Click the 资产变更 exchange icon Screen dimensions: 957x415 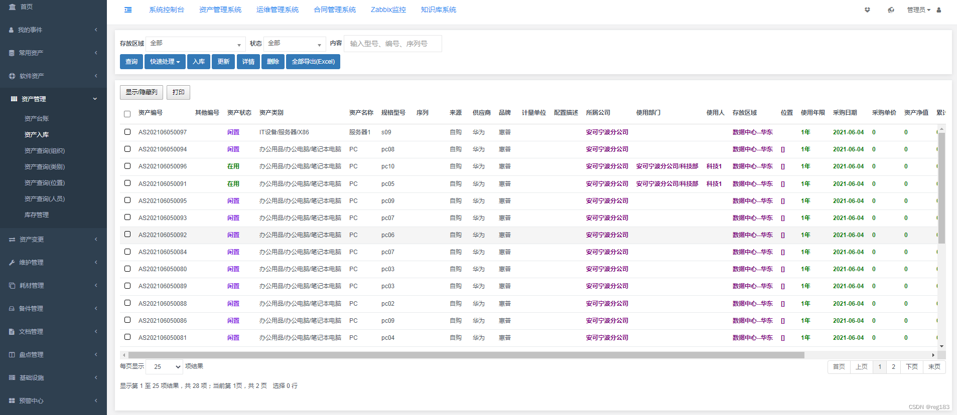12,240
